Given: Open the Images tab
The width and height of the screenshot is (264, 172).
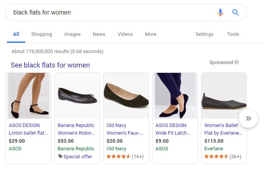Looking at the screenshot, I should [x=72, y=34].
